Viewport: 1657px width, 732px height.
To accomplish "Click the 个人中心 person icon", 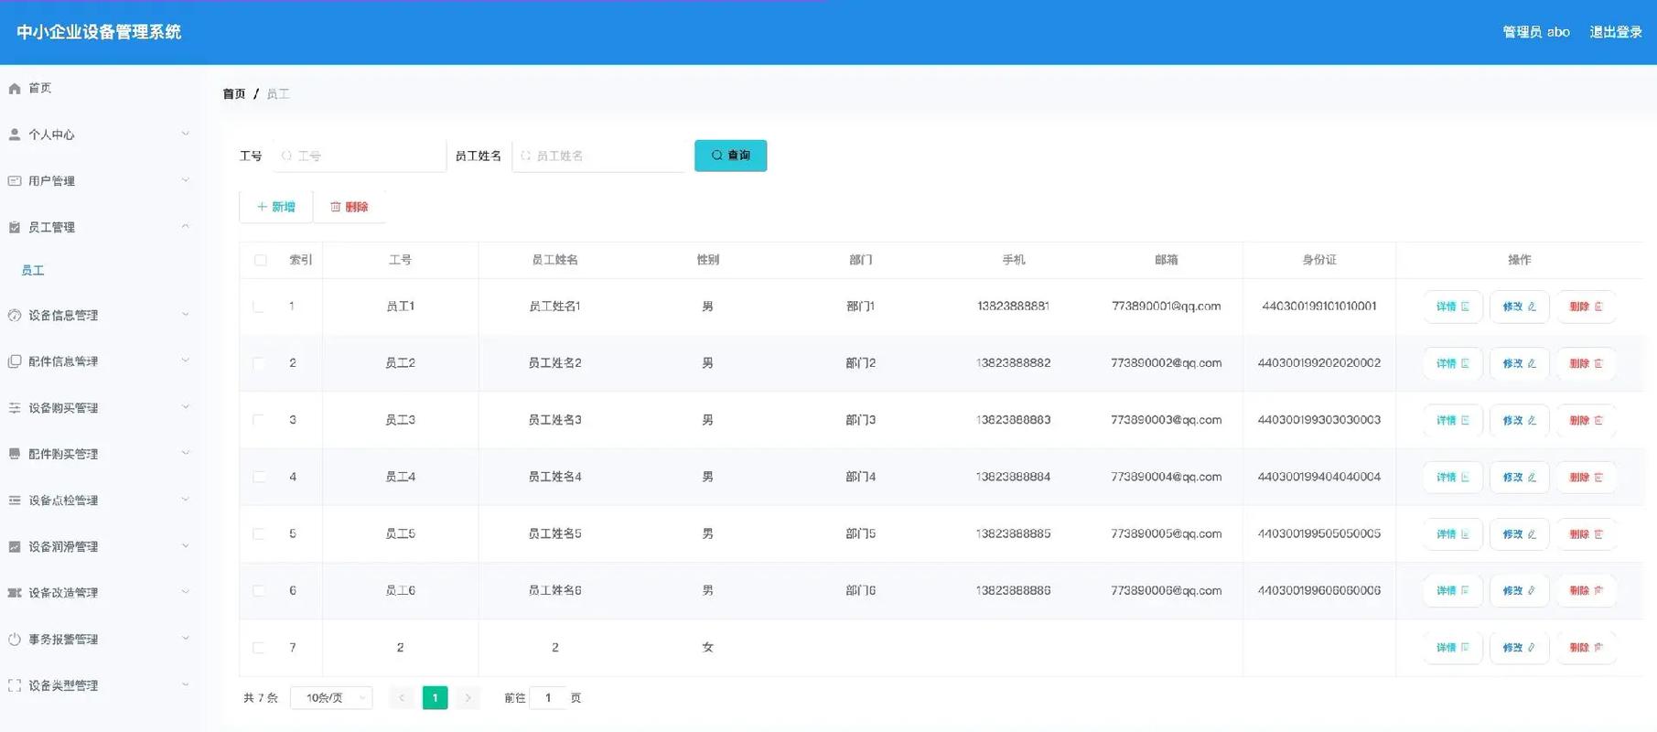I will point(15,135).
